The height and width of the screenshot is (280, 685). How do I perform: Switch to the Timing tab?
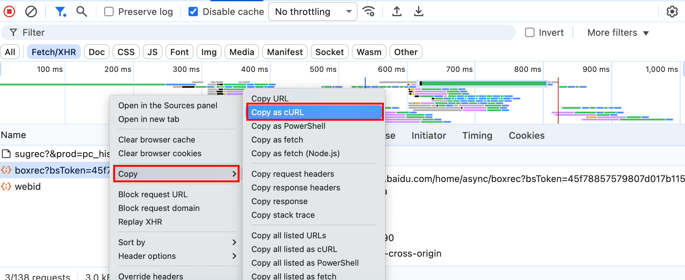tap(477, 136)
